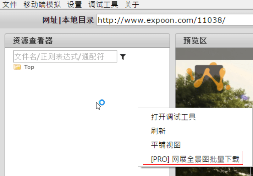Open the 调试工具 menu
The width and height of the screenshot is (253, 176).
click(103, 4)
